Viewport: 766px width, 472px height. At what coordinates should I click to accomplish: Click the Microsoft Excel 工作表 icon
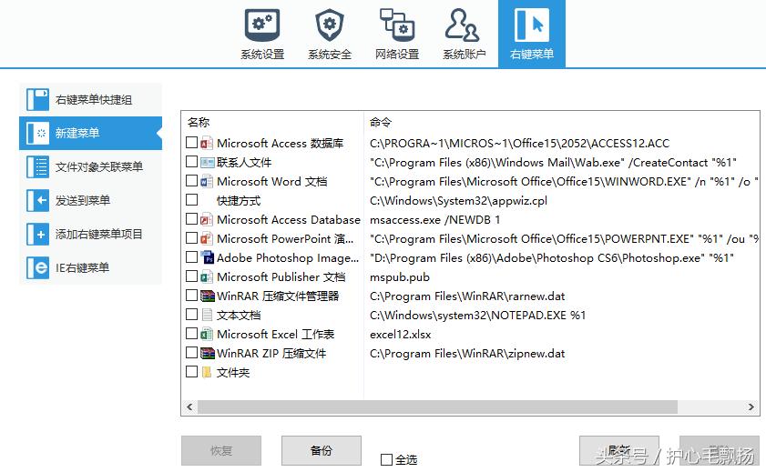tap(207, 334)
